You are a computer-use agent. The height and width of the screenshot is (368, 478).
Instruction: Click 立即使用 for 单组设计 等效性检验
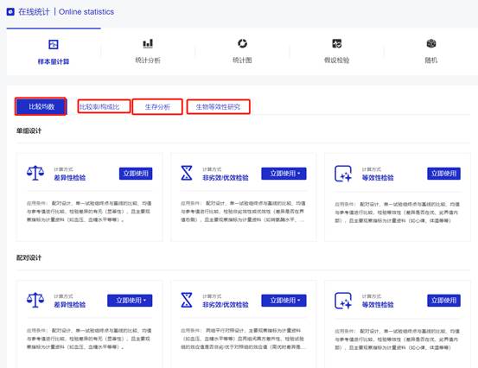(444, 174)
